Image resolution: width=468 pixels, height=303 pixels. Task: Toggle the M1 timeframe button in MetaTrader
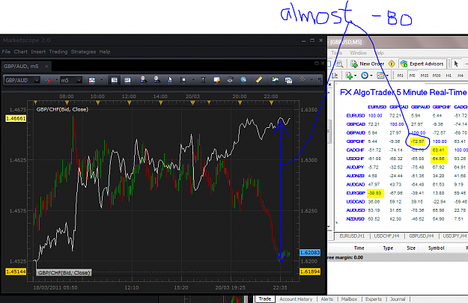point(401,76)
